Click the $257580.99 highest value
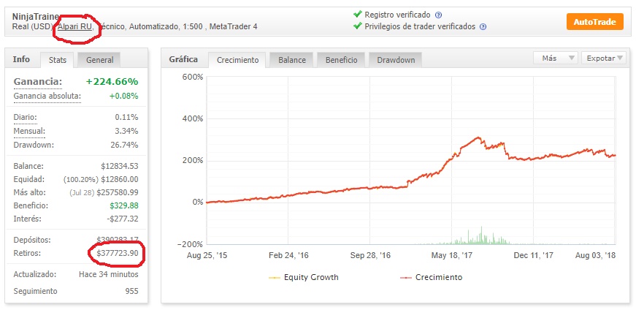This screenshot has width=636, height=310. click(x=118, y=192)
